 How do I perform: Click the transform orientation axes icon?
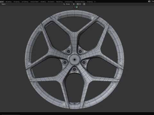click(x=64, y=4)
